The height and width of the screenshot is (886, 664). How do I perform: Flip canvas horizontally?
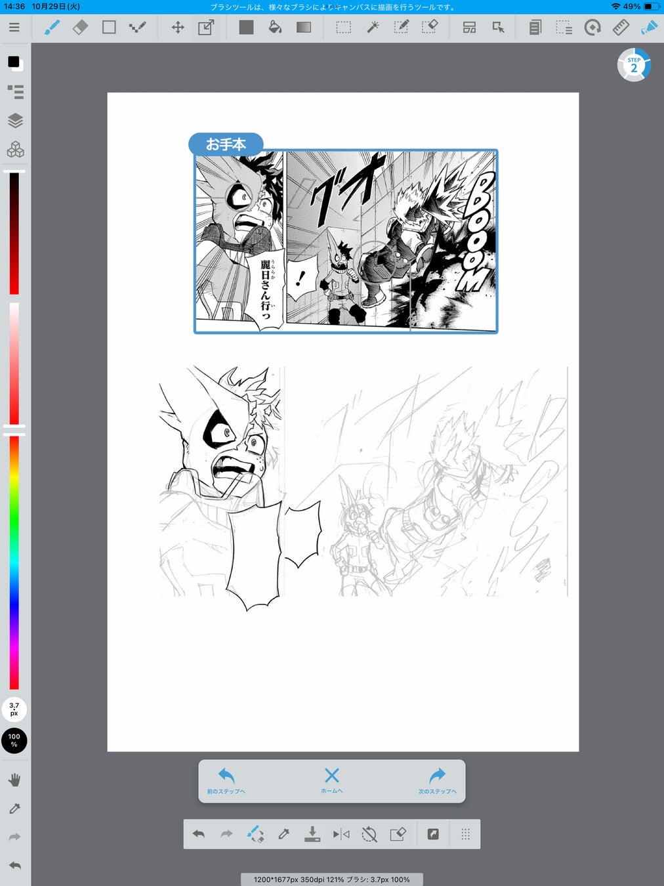(341, 834)
